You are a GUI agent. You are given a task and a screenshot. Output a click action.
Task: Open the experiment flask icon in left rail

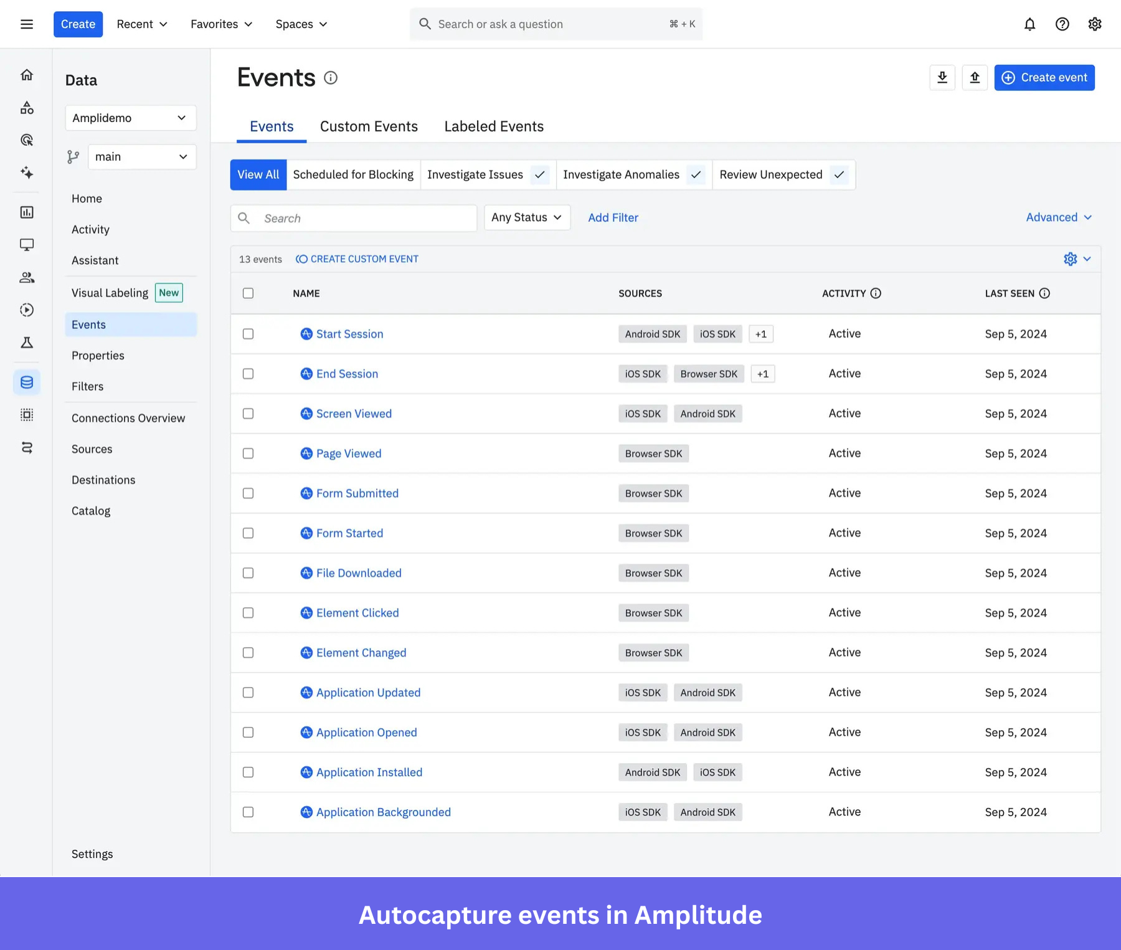point(27,342)
